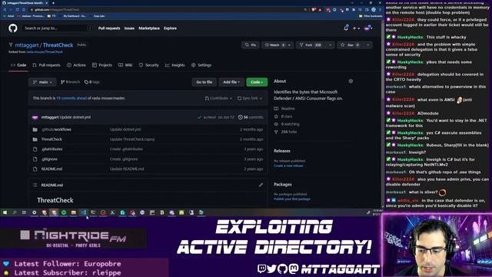Expand the Star lists caret
Viewport: 492px width, 277px height.
click(367, 45)
